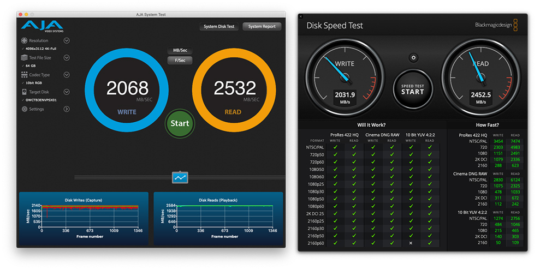
Task: Expand the Resolution dropdown chevron
Action: point(67,41)
